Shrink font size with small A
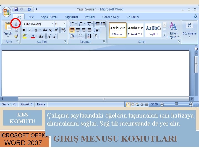This screenshot has height=149, width=199. (x=55, y=36)
